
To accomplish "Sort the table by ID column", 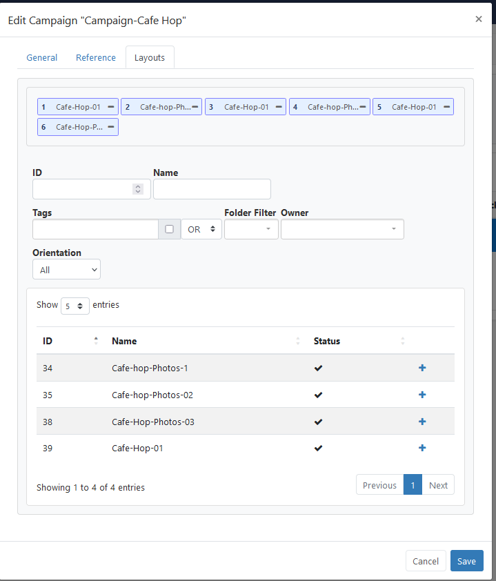I will 71,341.
